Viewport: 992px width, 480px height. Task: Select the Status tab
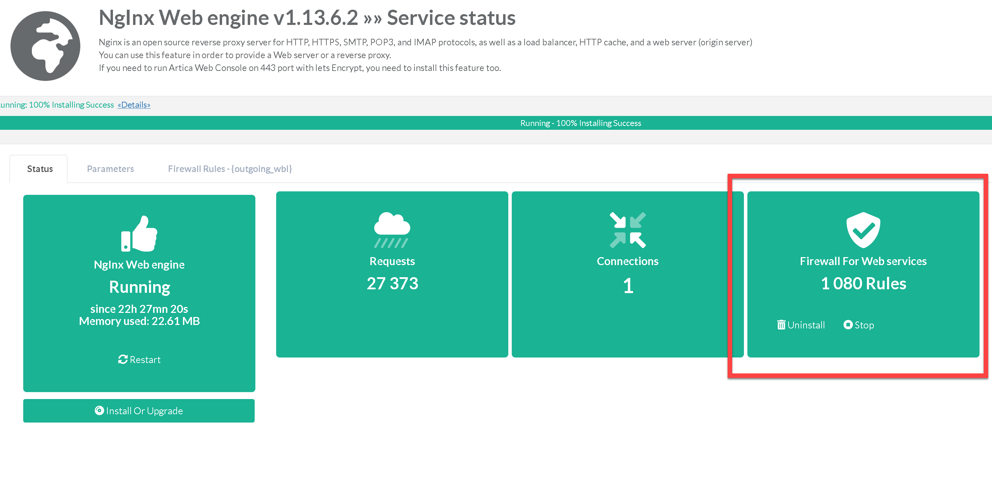(x=39, y=169)
